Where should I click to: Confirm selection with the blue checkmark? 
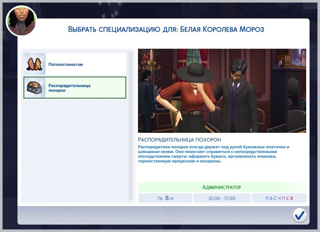300,215
